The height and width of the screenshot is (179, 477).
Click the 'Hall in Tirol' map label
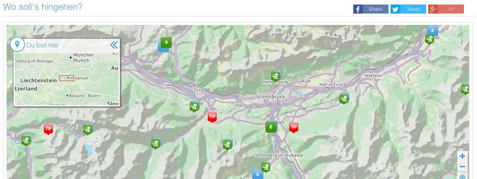[331, 85]
